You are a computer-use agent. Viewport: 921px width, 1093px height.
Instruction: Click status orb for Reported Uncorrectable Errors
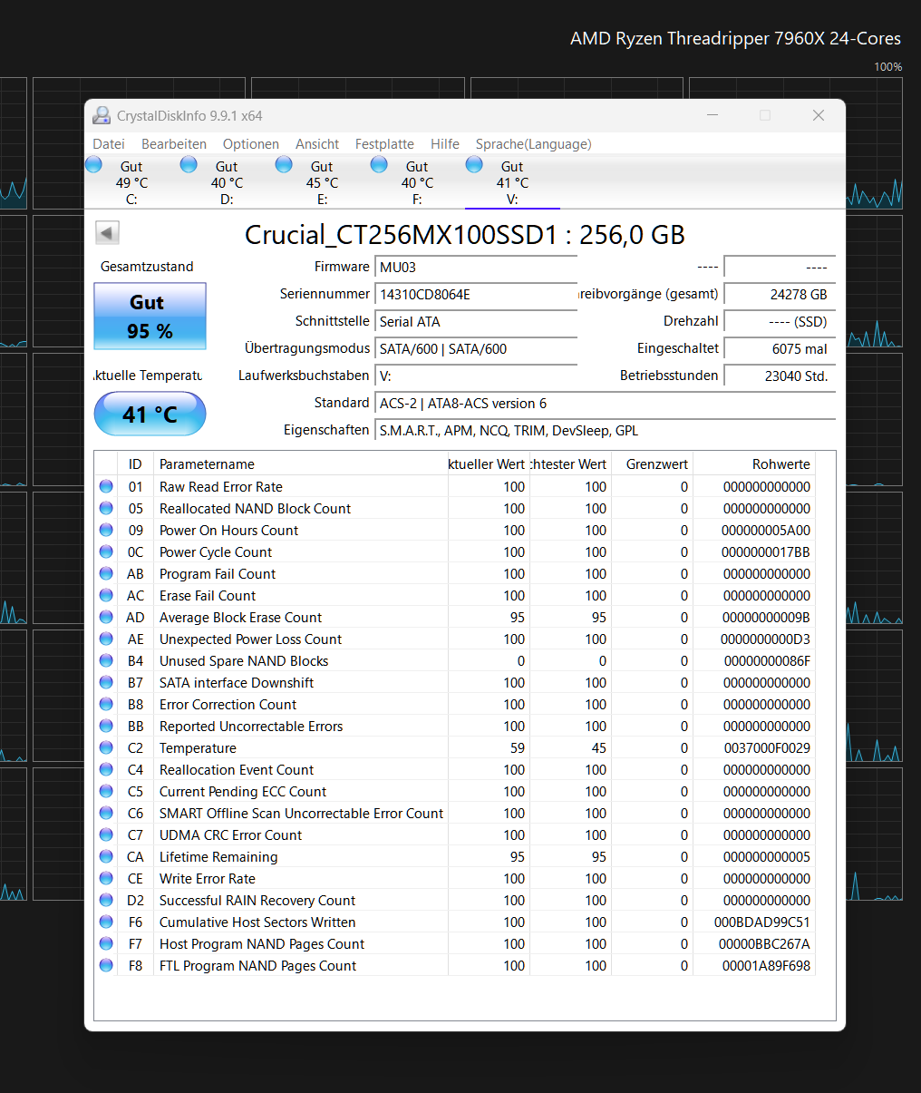click(x=106, y=727)
